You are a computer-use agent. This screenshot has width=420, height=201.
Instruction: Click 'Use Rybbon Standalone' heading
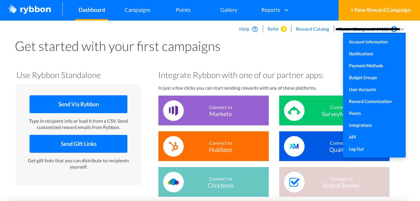click(58, 75)
